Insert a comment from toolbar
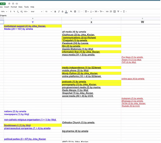This screenshot has height=143, width=161. 111,12
